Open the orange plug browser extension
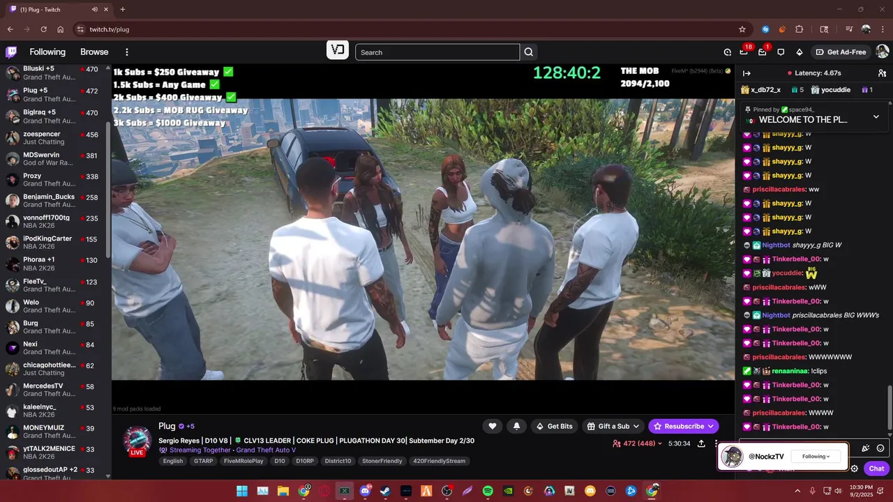This screenshot has height=502, width=893. point(782,29)
